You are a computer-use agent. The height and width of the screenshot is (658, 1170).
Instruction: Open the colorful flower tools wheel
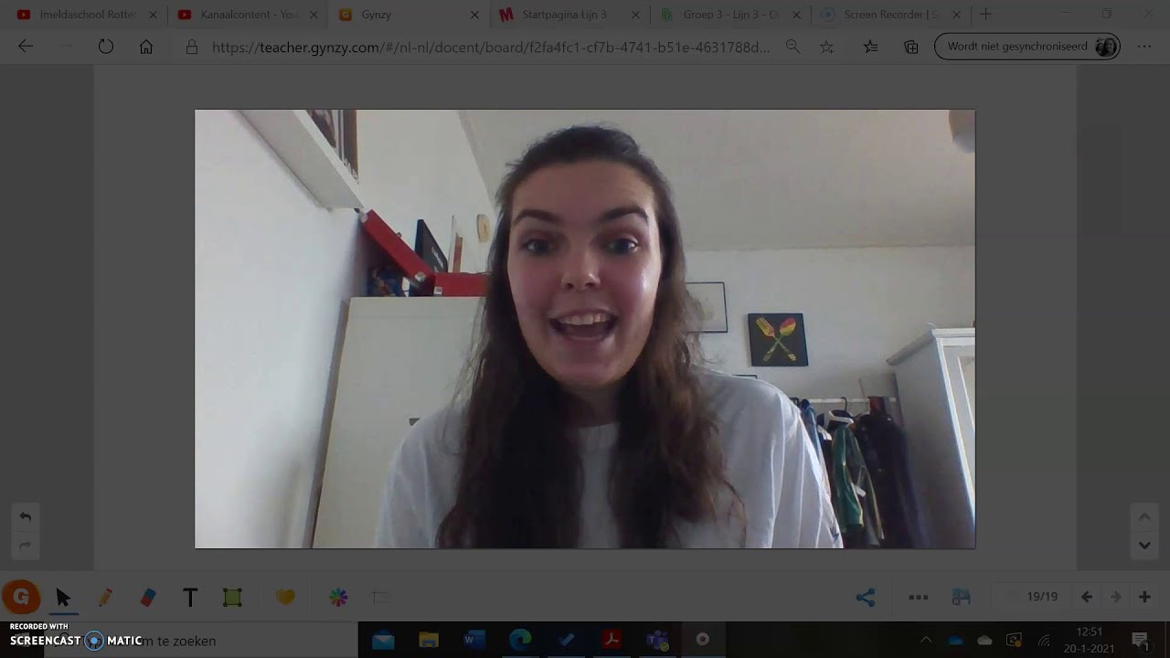tap(338, 598)
